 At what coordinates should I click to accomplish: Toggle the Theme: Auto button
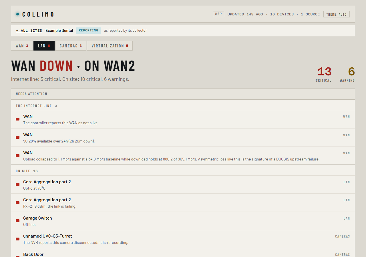[x=336, y=14]
